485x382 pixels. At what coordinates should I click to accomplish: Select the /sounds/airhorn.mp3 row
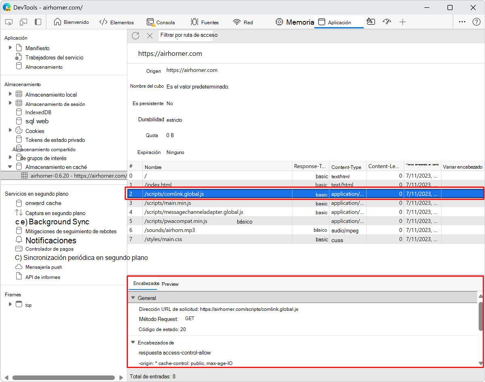pos(305,230)
